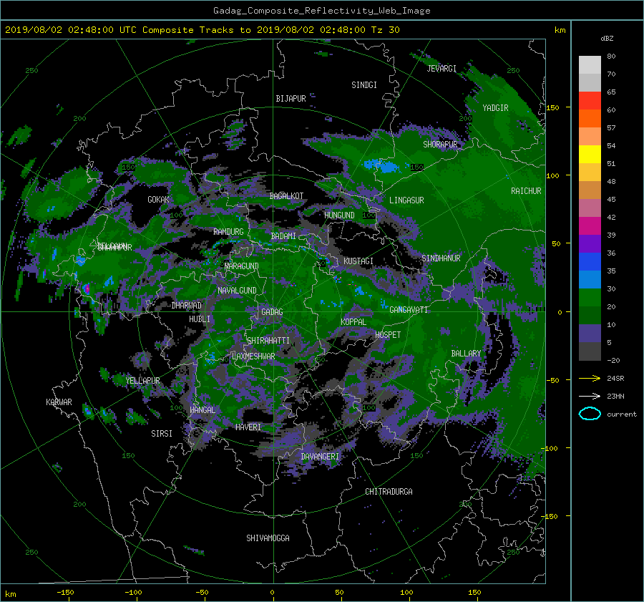Click the white 23MN track arrow in legend
This screenshot has height=602, width=644.
pyautogui.click(x=590, y=396)
